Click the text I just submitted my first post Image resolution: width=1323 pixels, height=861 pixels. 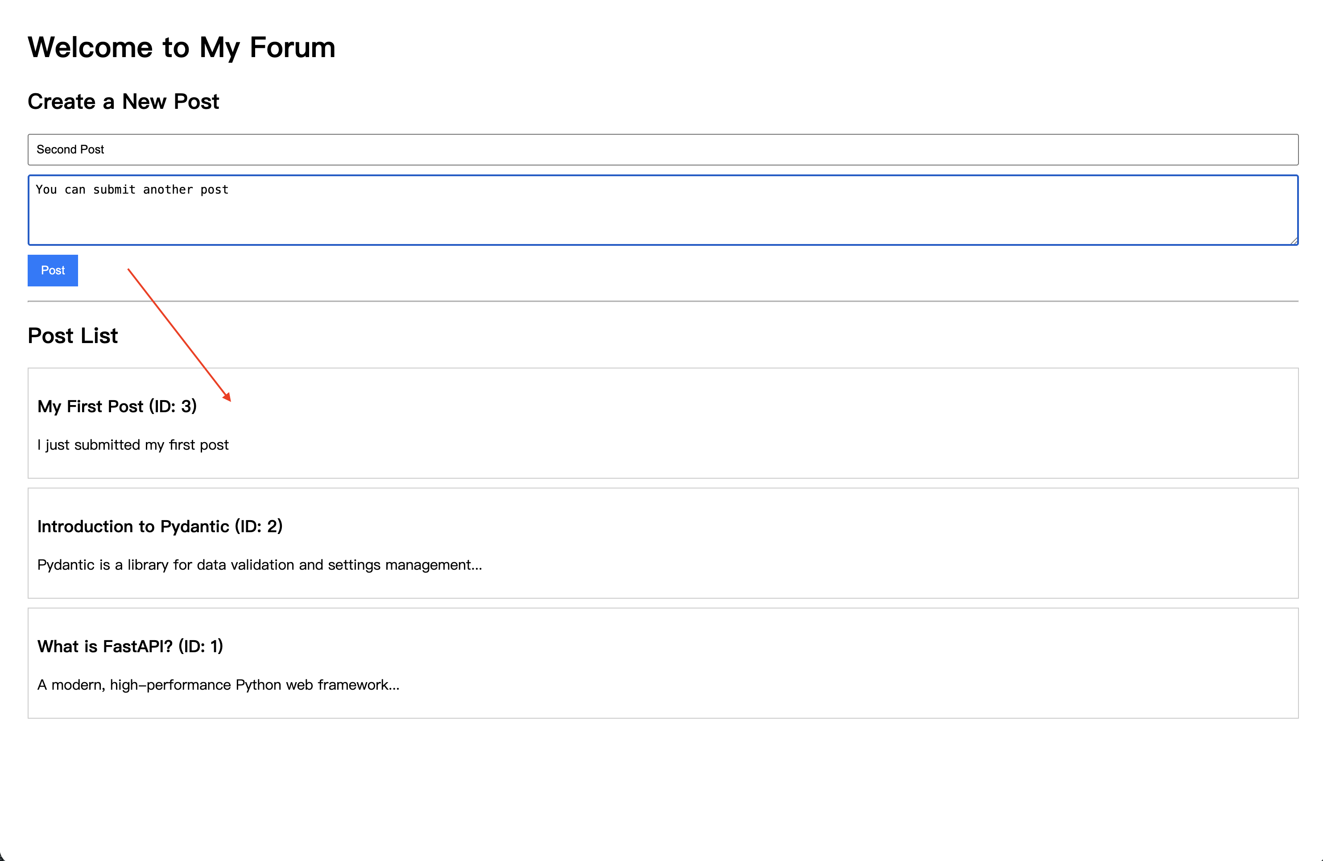(x=133, y=445)
